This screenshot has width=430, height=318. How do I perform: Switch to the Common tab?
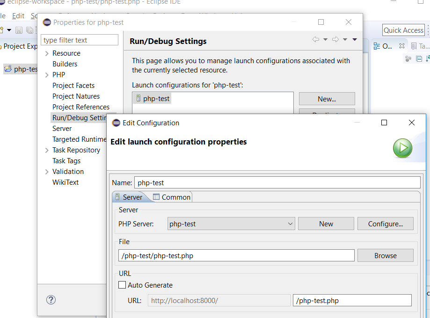pos(172,197)
